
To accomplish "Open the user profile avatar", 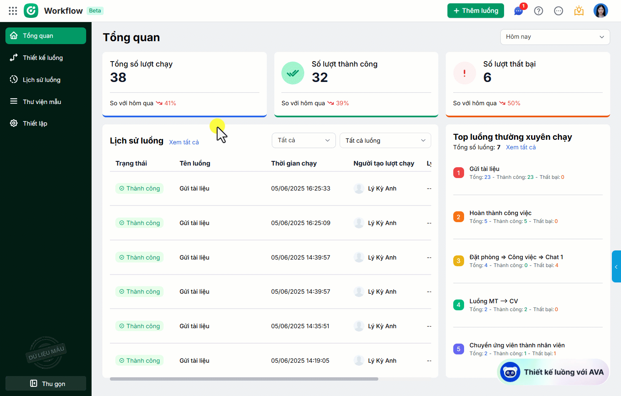I will (601, 11).
